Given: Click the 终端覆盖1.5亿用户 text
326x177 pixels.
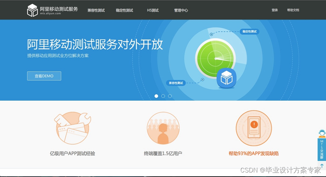Looking at the screenshot, I should point(163,154).
